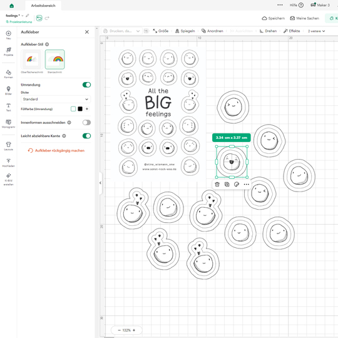338x338 pixels.
Task: Open the Monogramm tool
Action: [x=8, y=124]
